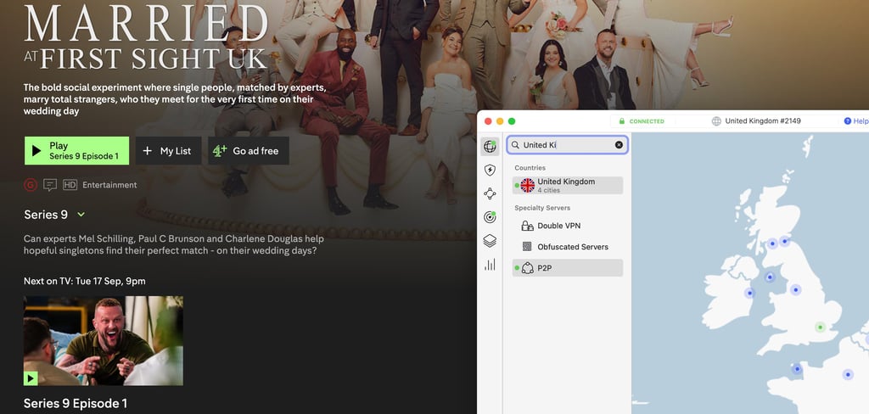This screenshot has height=414, width=869.
Task: Expand the Series 9 dropdown chevron
Action: click(81, 215)
